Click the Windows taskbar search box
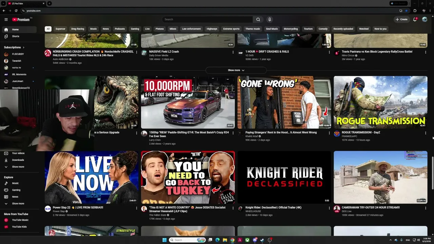The height and width of the screenshot is (244, 434). click(x=188, y=240)
